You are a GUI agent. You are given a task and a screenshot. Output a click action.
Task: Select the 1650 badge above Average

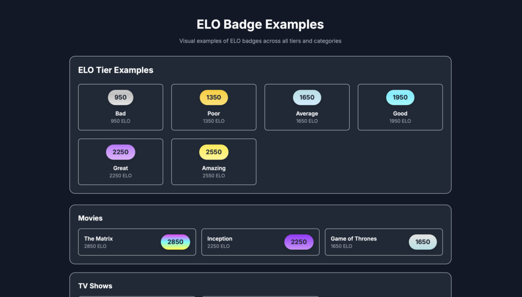pos(307,97)
